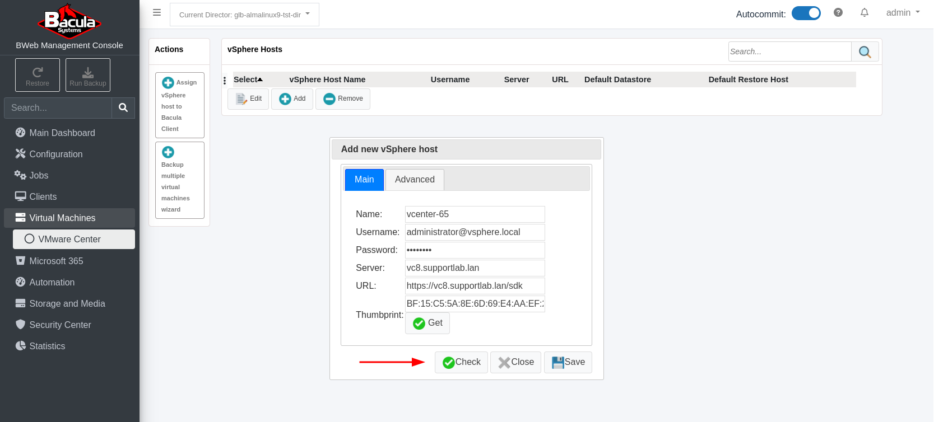Open the Jobs menu
This screenshot has height=422, width=934.
(x=69, y=175)
